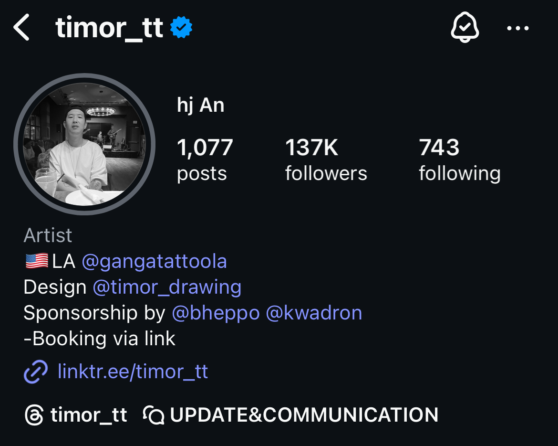Go back using the left chevron arrow
This screenshot has width=558, height=446.
tap(21, 27)
